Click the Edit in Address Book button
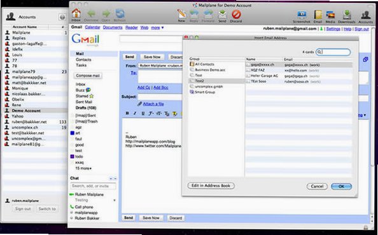This screenshot has height=235, width=378. click(x=211, y=185)
